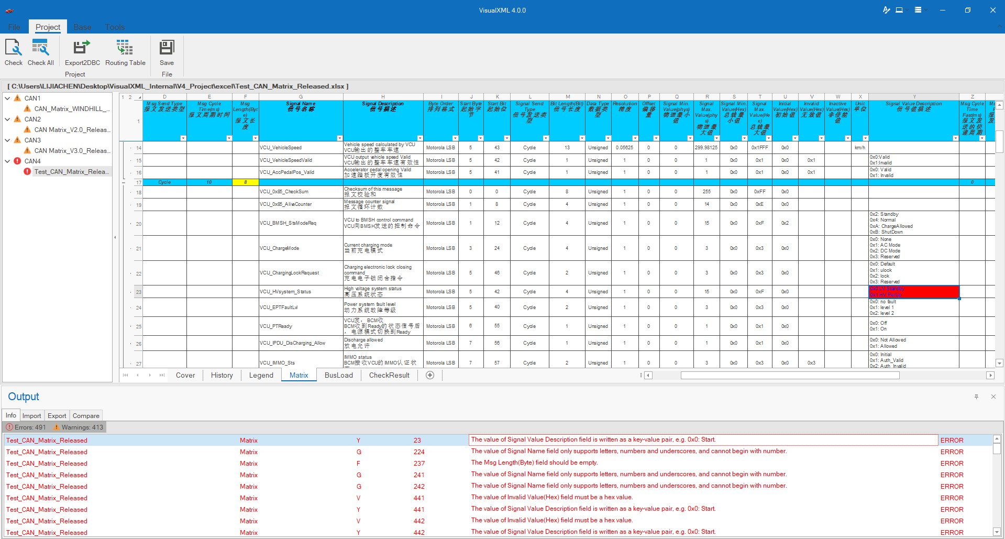This screenshot has width=1005, height=539.
Task: Select the red highlighted error cell
Action: [913, 292]
